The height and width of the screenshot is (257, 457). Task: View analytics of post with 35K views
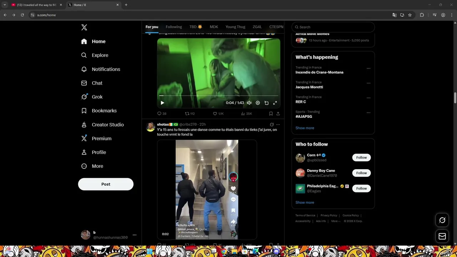(x=246, y=114)
